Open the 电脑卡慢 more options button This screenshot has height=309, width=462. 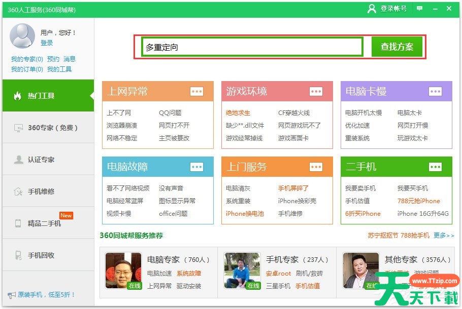435,91
